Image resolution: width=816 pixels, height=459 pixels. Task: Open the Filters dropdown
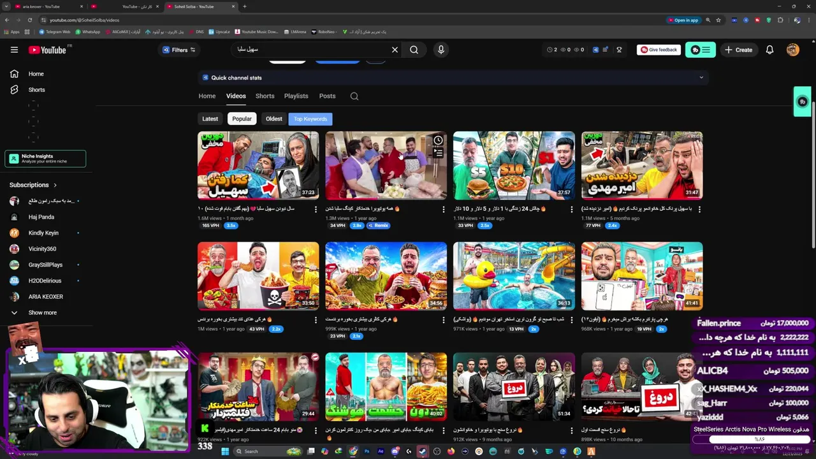[x=178, y=50]
